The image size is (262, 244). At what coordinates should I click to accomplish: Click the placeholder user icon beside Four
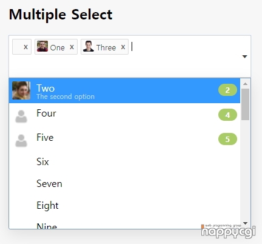point(21,117)
